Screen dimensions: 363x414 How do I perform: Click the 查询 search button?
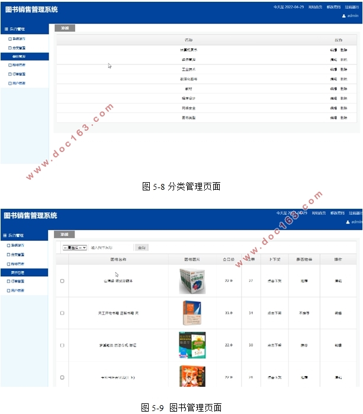pos(142,248)
